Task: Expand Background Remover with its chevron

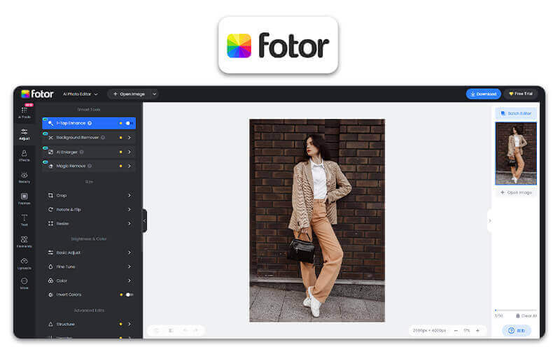Action: [129, 137]
